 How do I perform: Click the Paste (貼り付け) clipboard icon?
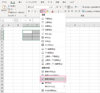(4, 7)
